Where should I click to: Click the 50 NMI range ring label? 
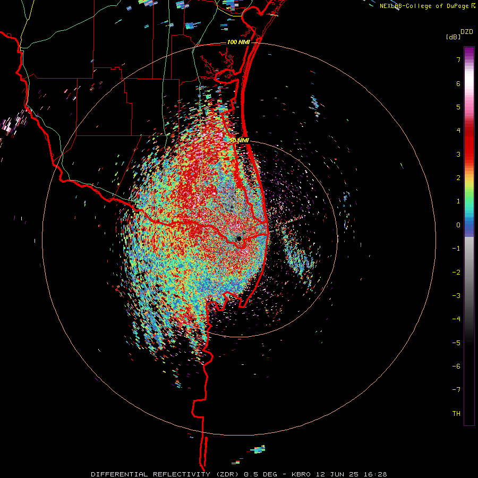point(239,141)
